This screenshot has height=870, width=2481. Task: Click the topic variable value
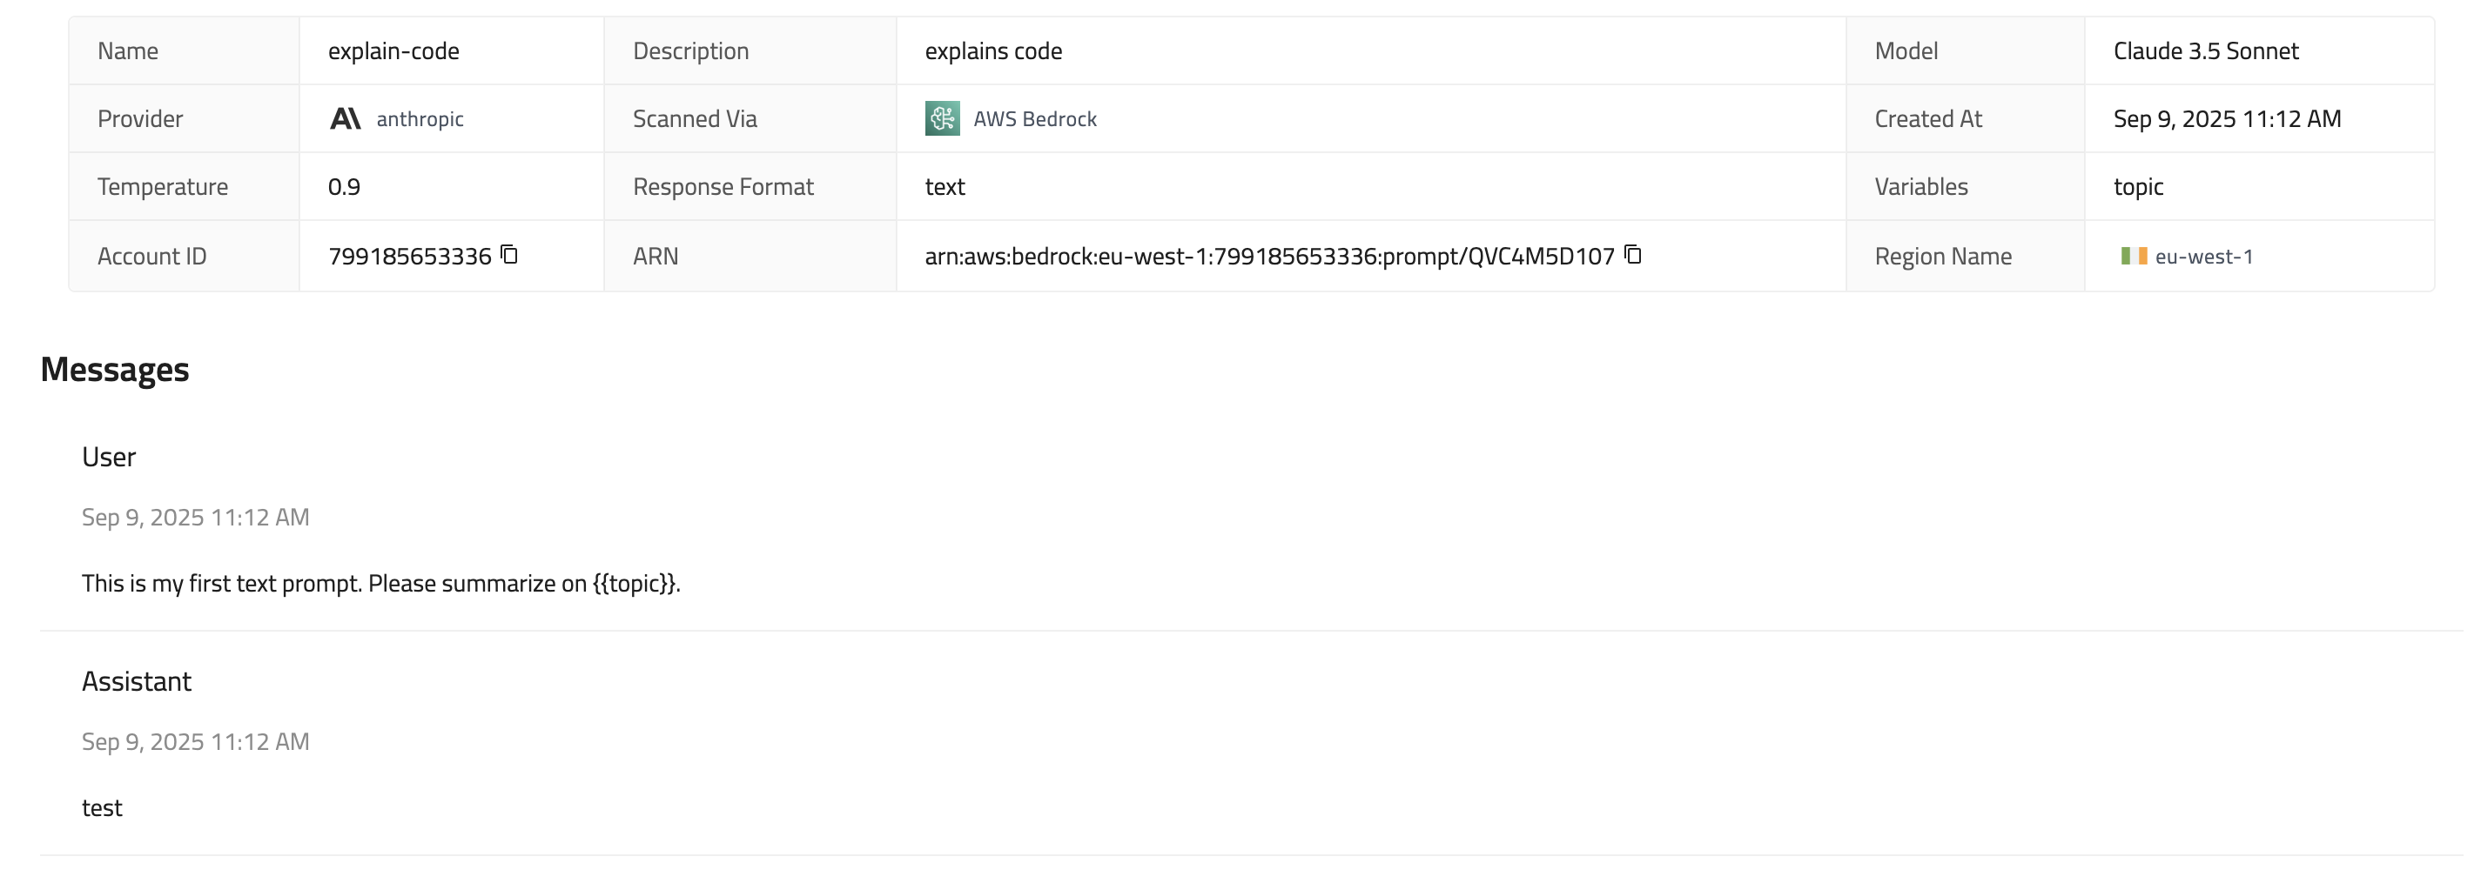pyautogui.click(x=2137, y=187)
